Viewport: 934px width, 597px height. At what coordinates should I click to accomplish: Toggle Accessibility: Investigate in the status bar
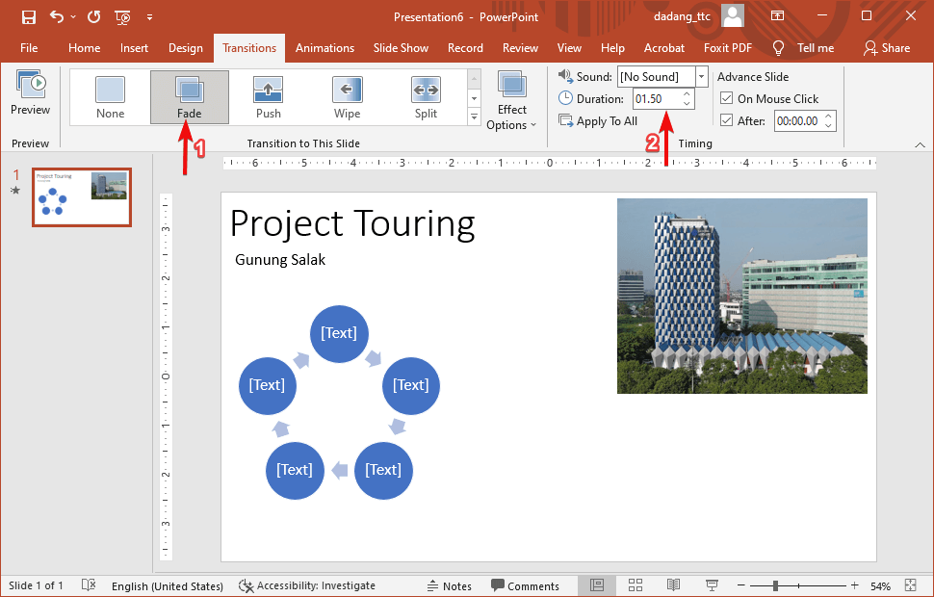point(308,584)
